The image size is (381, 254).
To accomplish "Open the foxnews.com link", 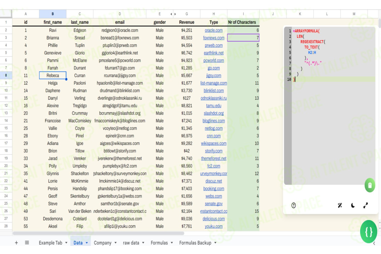I will tap(214, 38).
